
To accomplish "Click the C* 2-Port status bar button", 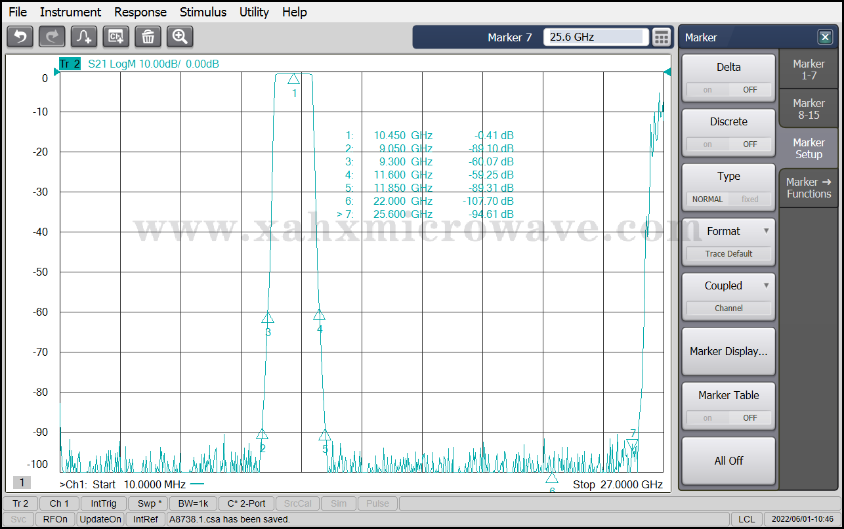I will pos(246,503).
